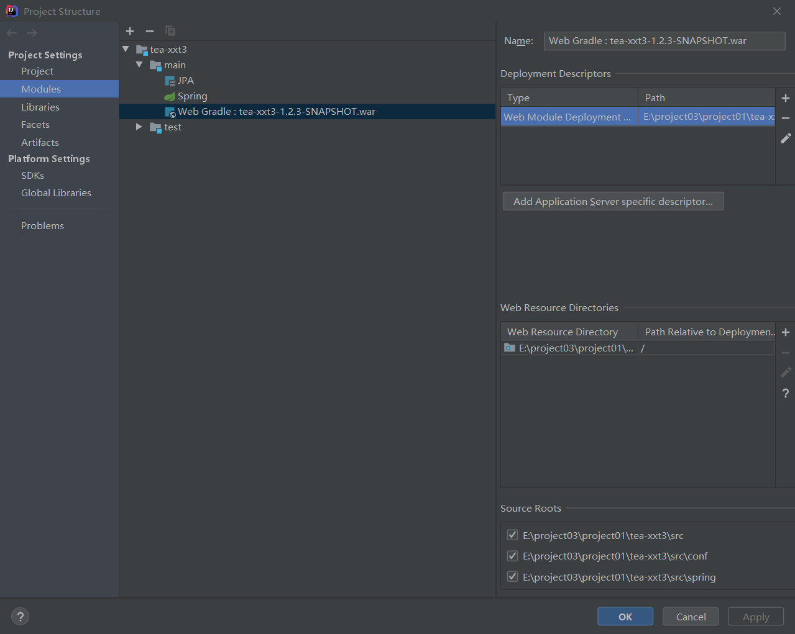Edit the selected deployment descriptor
This screenshot has width=795, height=634.
point(786,138)
